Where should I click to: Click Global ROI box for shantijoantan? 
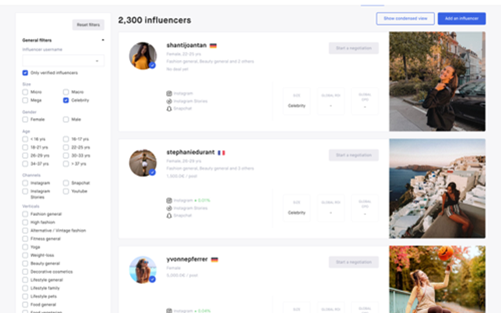(331, 101)
